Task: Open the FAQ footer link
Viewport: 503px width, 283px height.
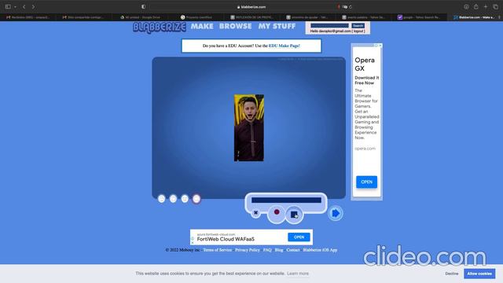Action: click(267, 250)
